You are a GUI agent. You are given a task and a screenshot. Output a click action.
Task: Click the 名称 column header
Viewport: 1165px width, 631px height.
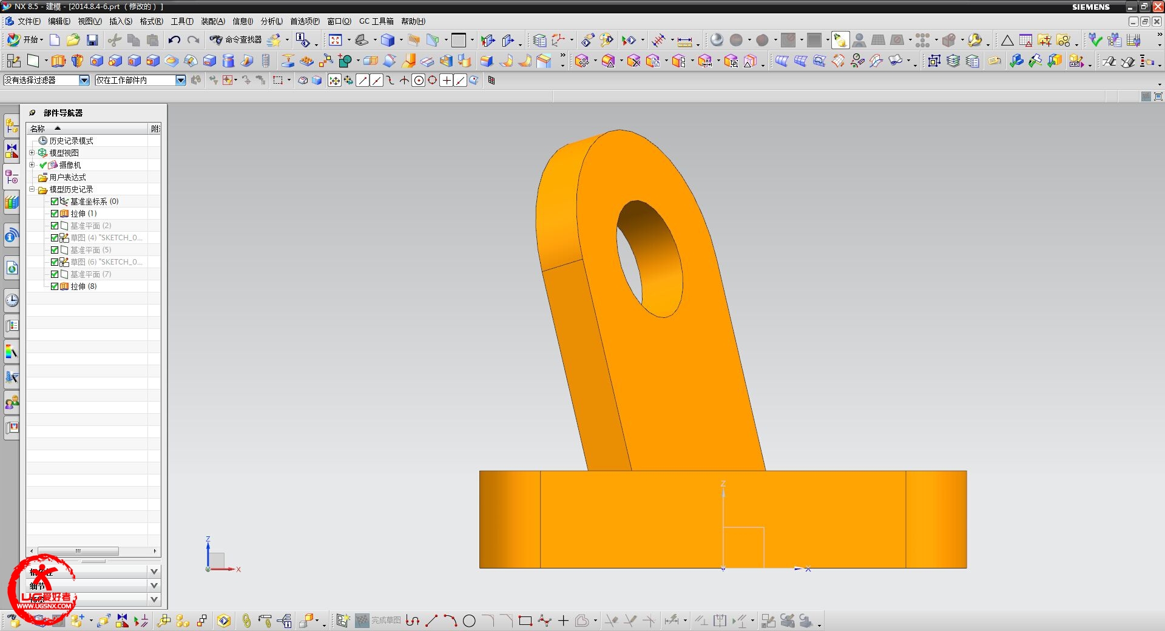[87, 129]
